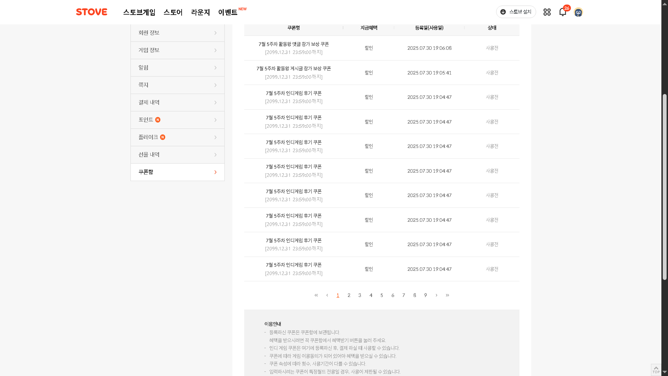Image resolution: width=668 pixels, height=376 pixels.
Task: Open the user profile avatar
Action: (x=578, y=12)
